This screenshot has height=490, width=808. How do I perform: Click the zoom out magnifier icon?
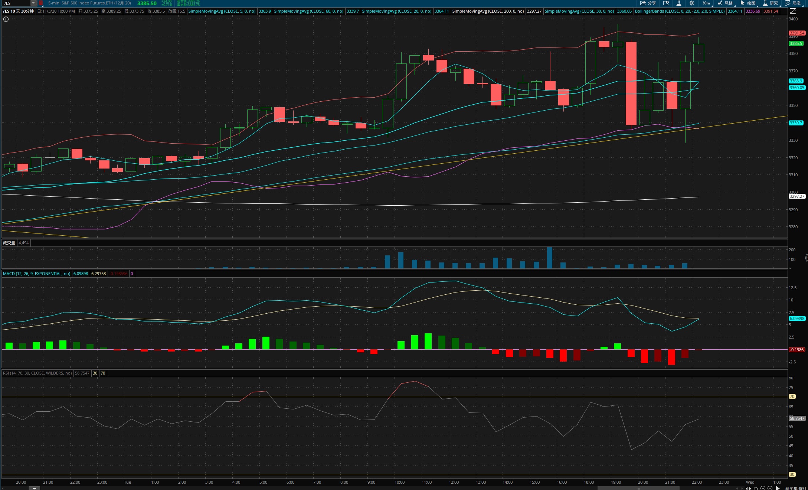pyautogui.click(x=770, y=488)
